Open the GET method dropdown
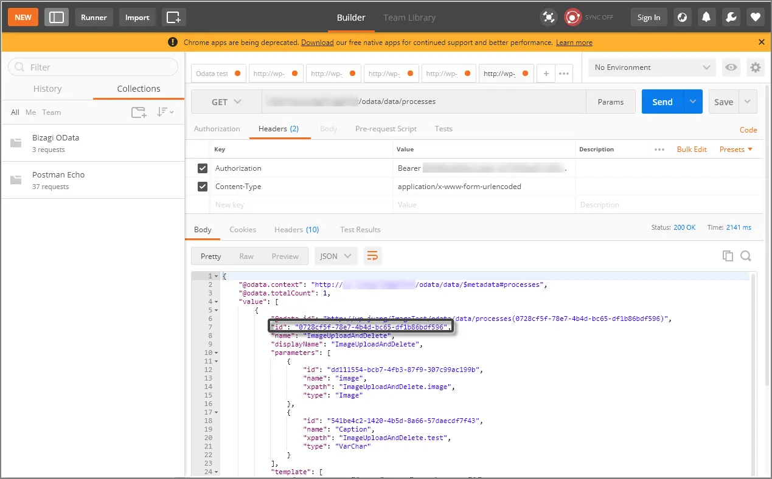 click(x=226, y=102)
